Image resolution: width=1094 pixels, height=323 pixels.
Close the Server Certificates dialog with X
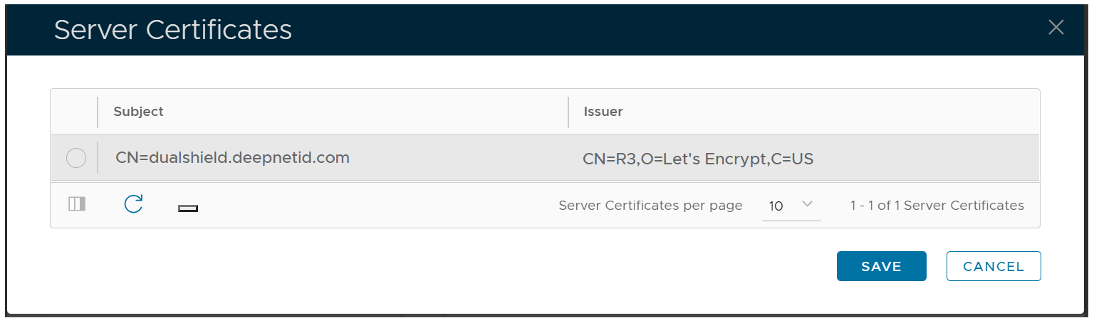point(1056,28)
